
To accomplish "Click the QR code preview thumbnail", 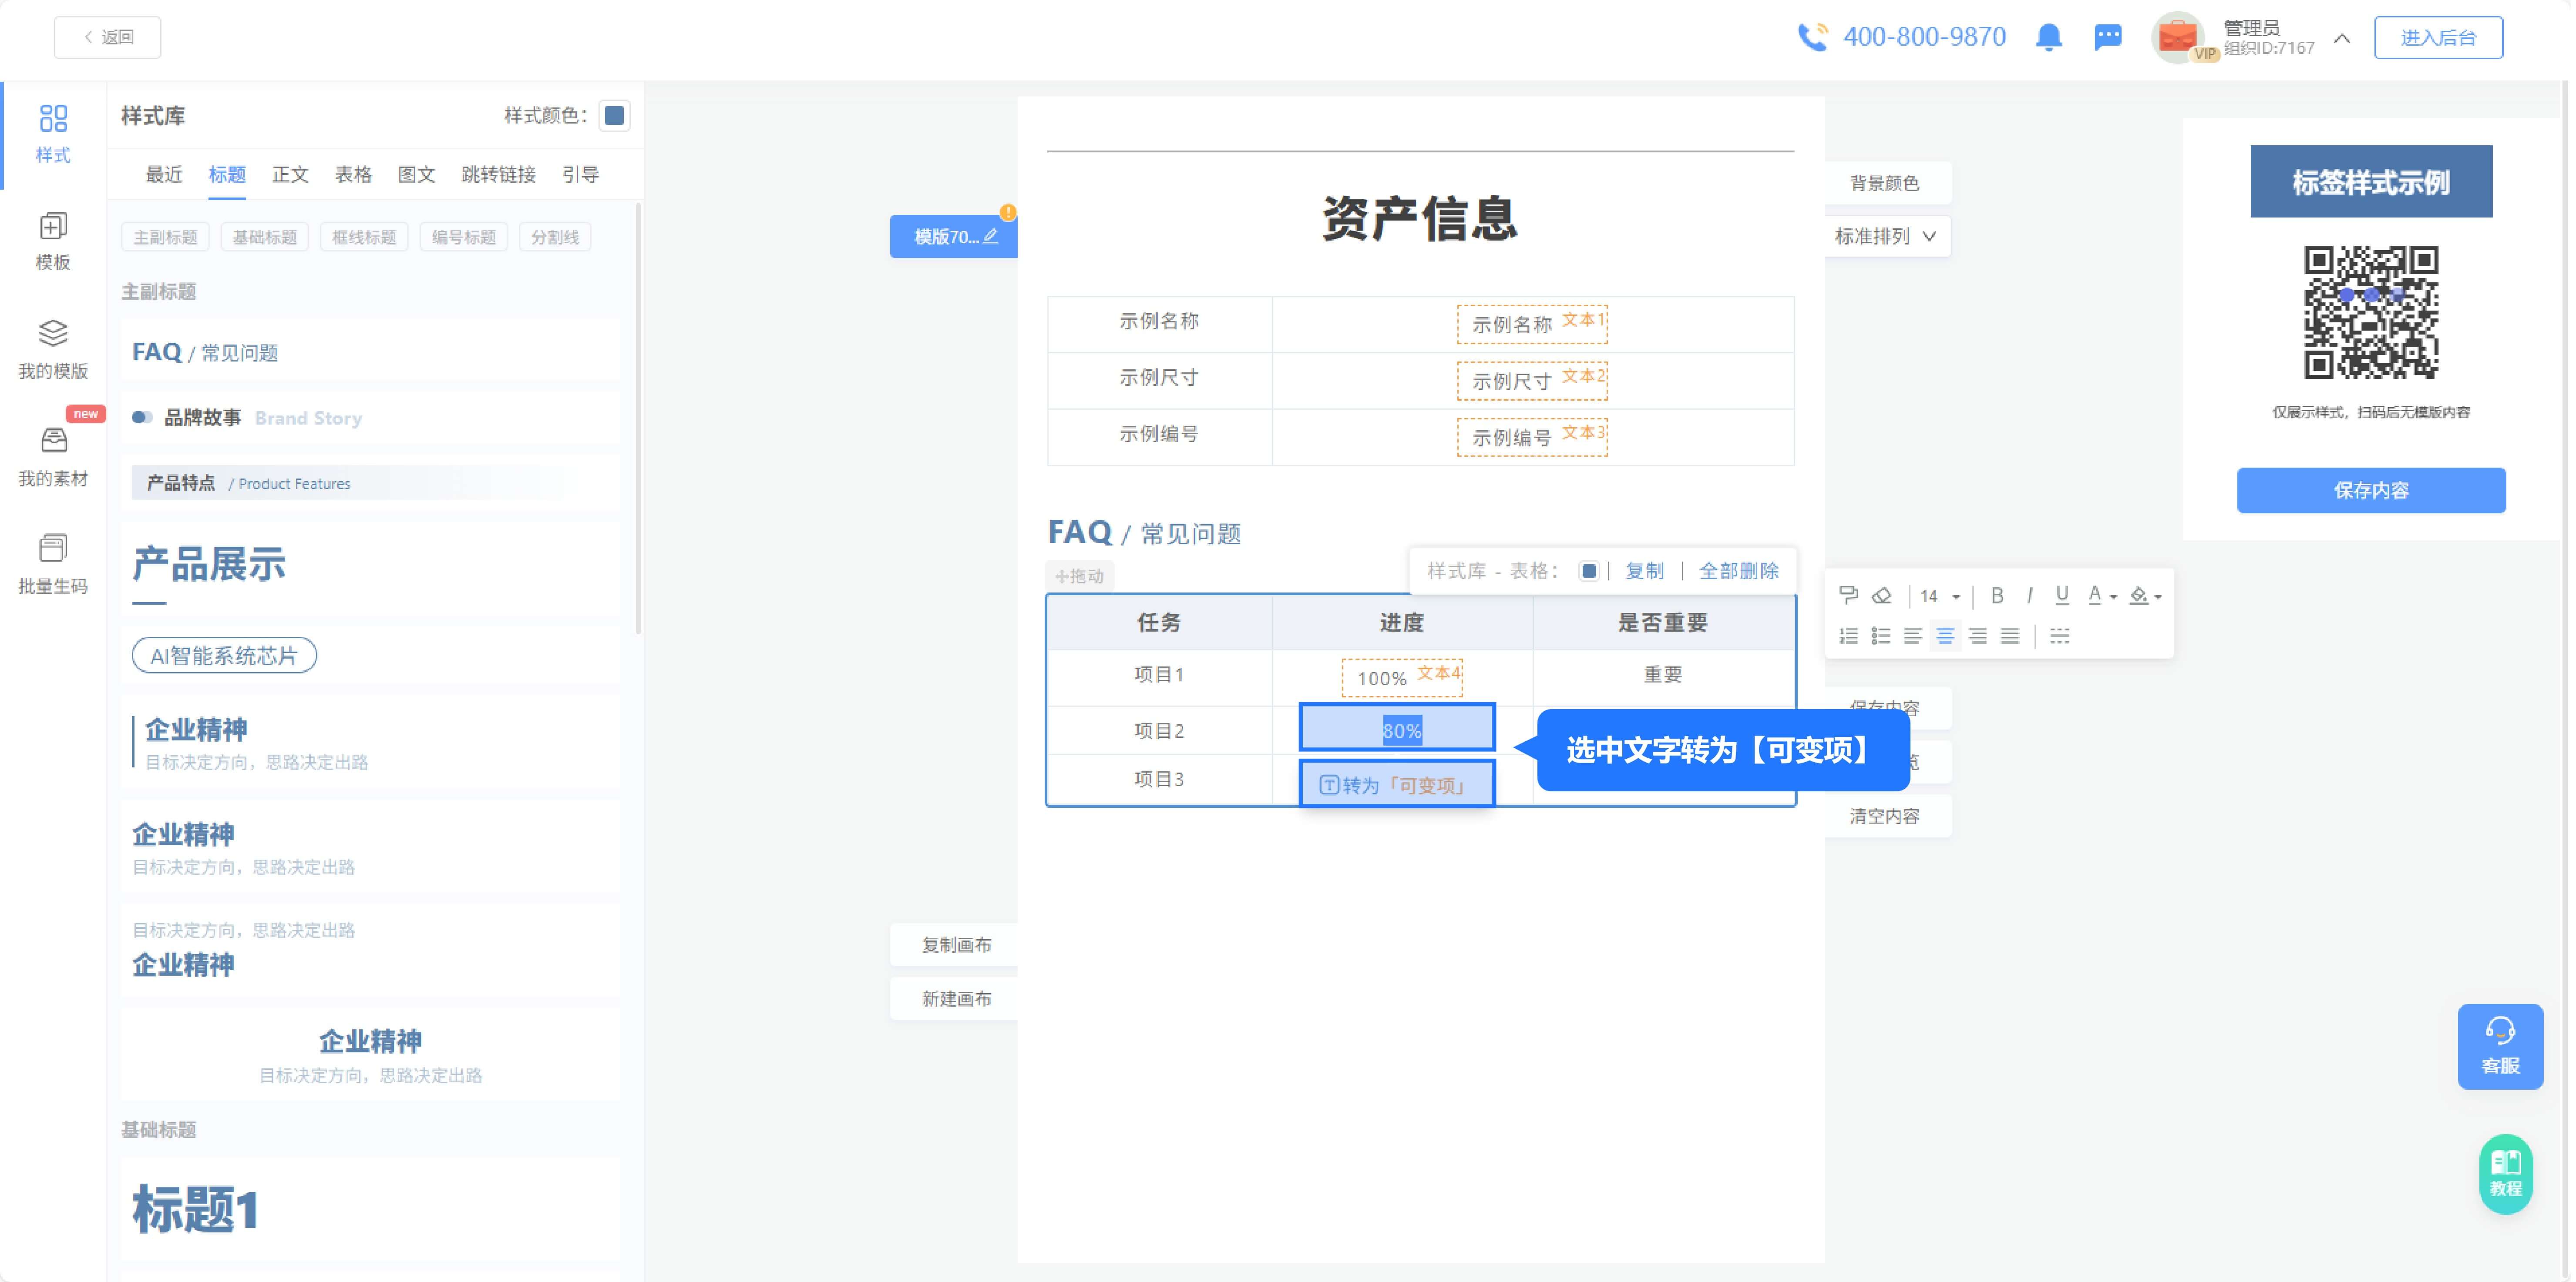I will (x=2371, y=315).
